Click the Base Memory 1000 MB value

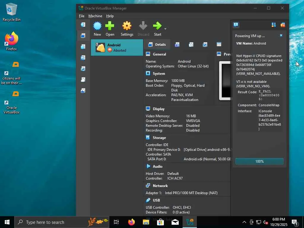click(178, 81)
